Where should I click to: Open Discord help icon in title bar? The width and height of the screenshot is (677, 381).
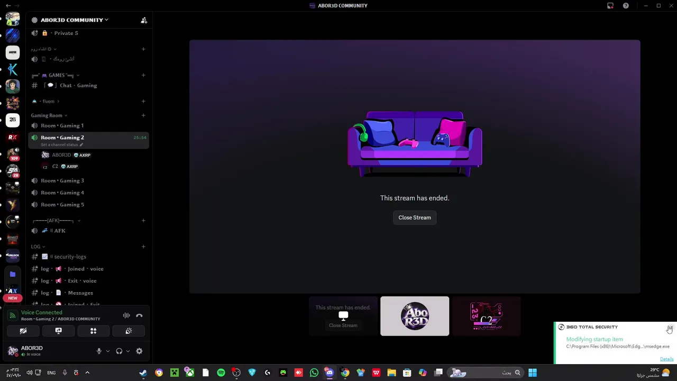click(x=626, y=6)
